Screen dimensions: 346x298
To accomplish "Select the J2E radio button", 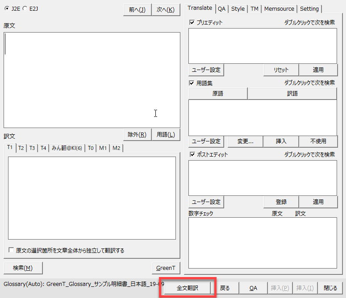I will pos(7,8).
